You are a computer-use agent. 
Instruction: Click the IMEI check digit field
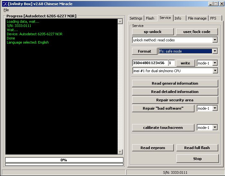click(x=171, y=63)
